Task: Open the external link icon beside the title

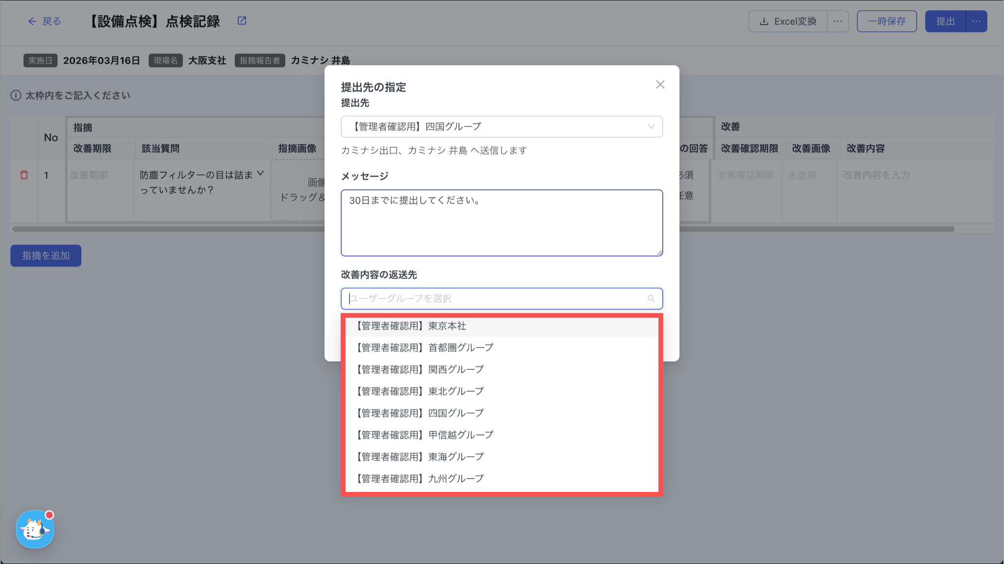Action: point(242,21)
